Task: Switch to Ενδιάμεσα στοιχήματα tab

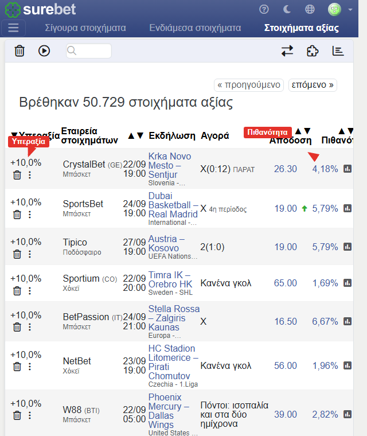Action: tap(195, 28)
